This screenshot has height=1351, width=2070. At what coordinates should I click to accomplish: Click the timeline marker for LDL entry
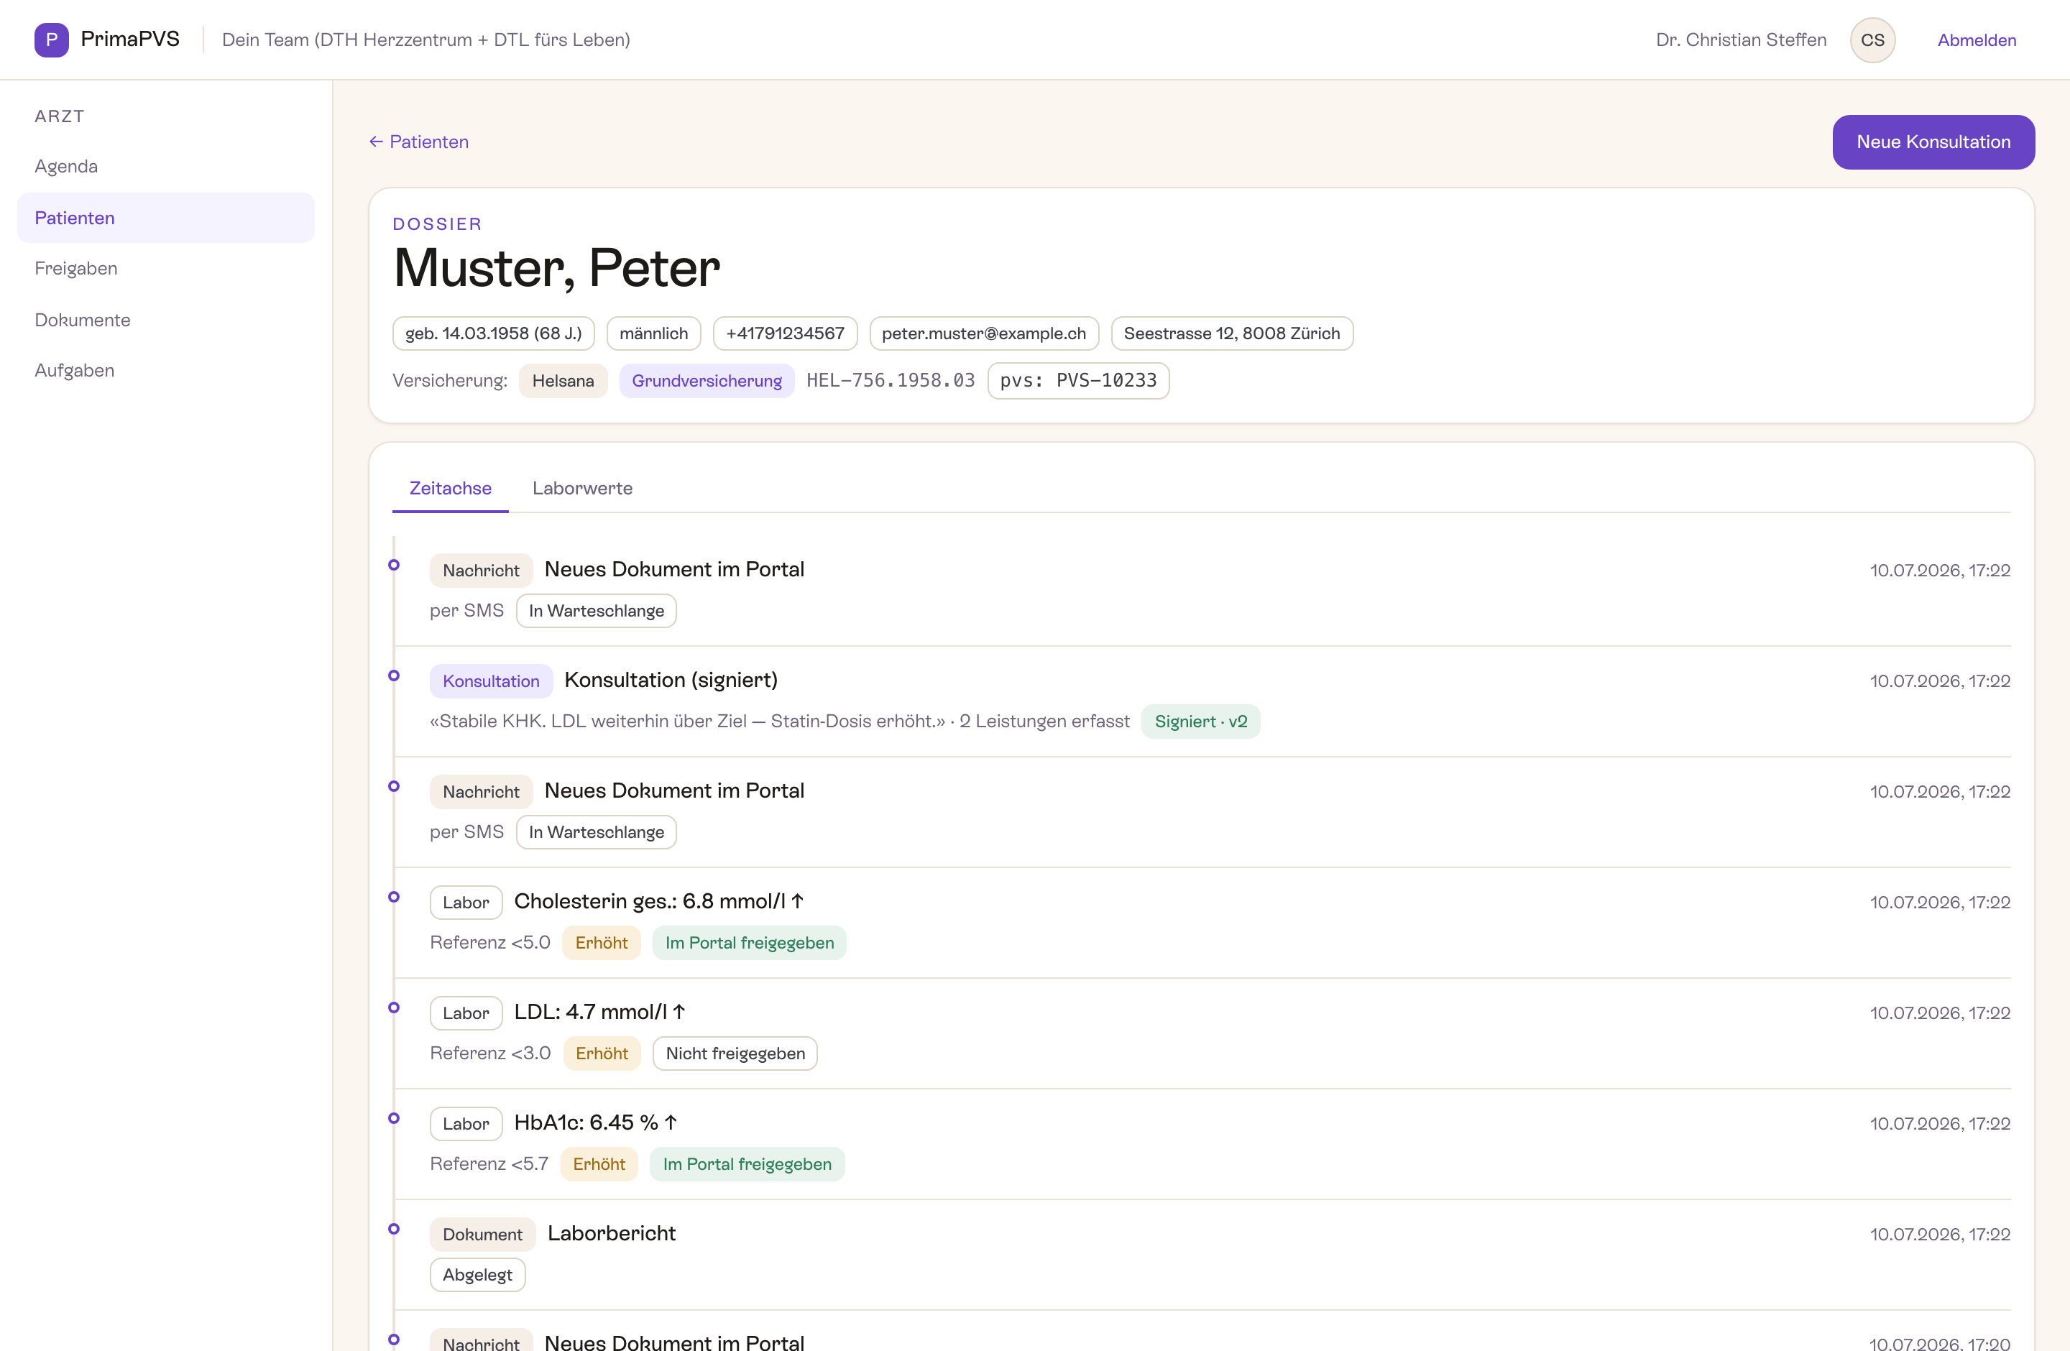pos(394,1008)
